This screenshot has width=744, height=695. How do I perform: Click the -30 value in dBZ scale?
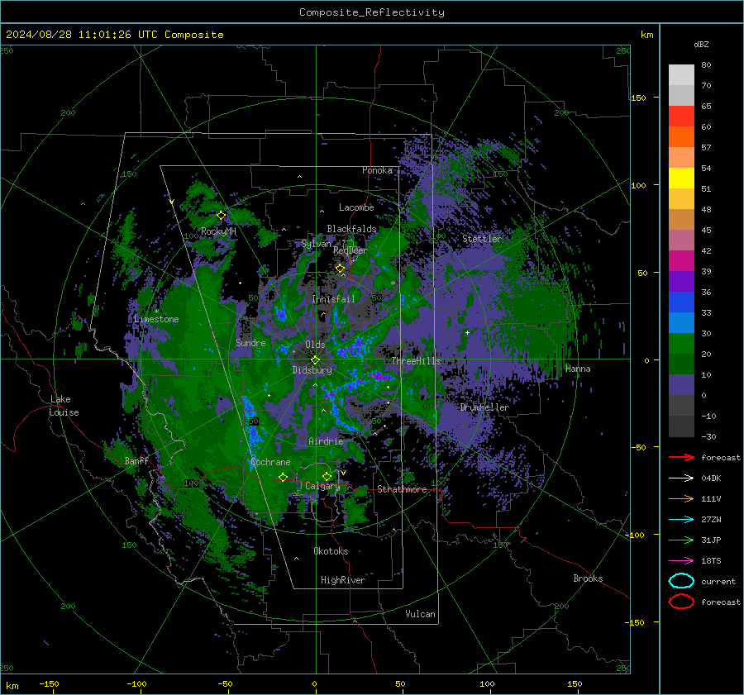point(708,436)
